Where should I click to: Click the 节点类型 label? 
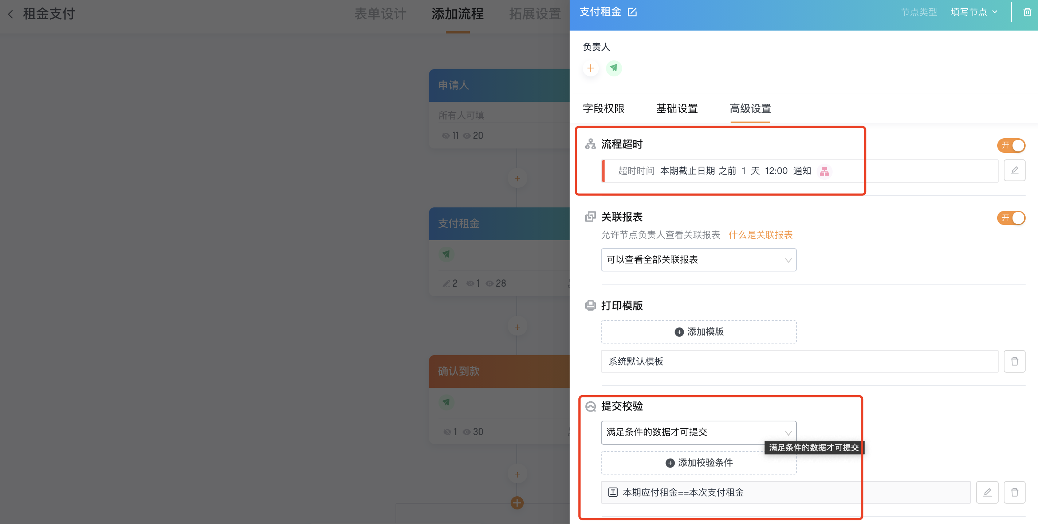pos(919,12)
